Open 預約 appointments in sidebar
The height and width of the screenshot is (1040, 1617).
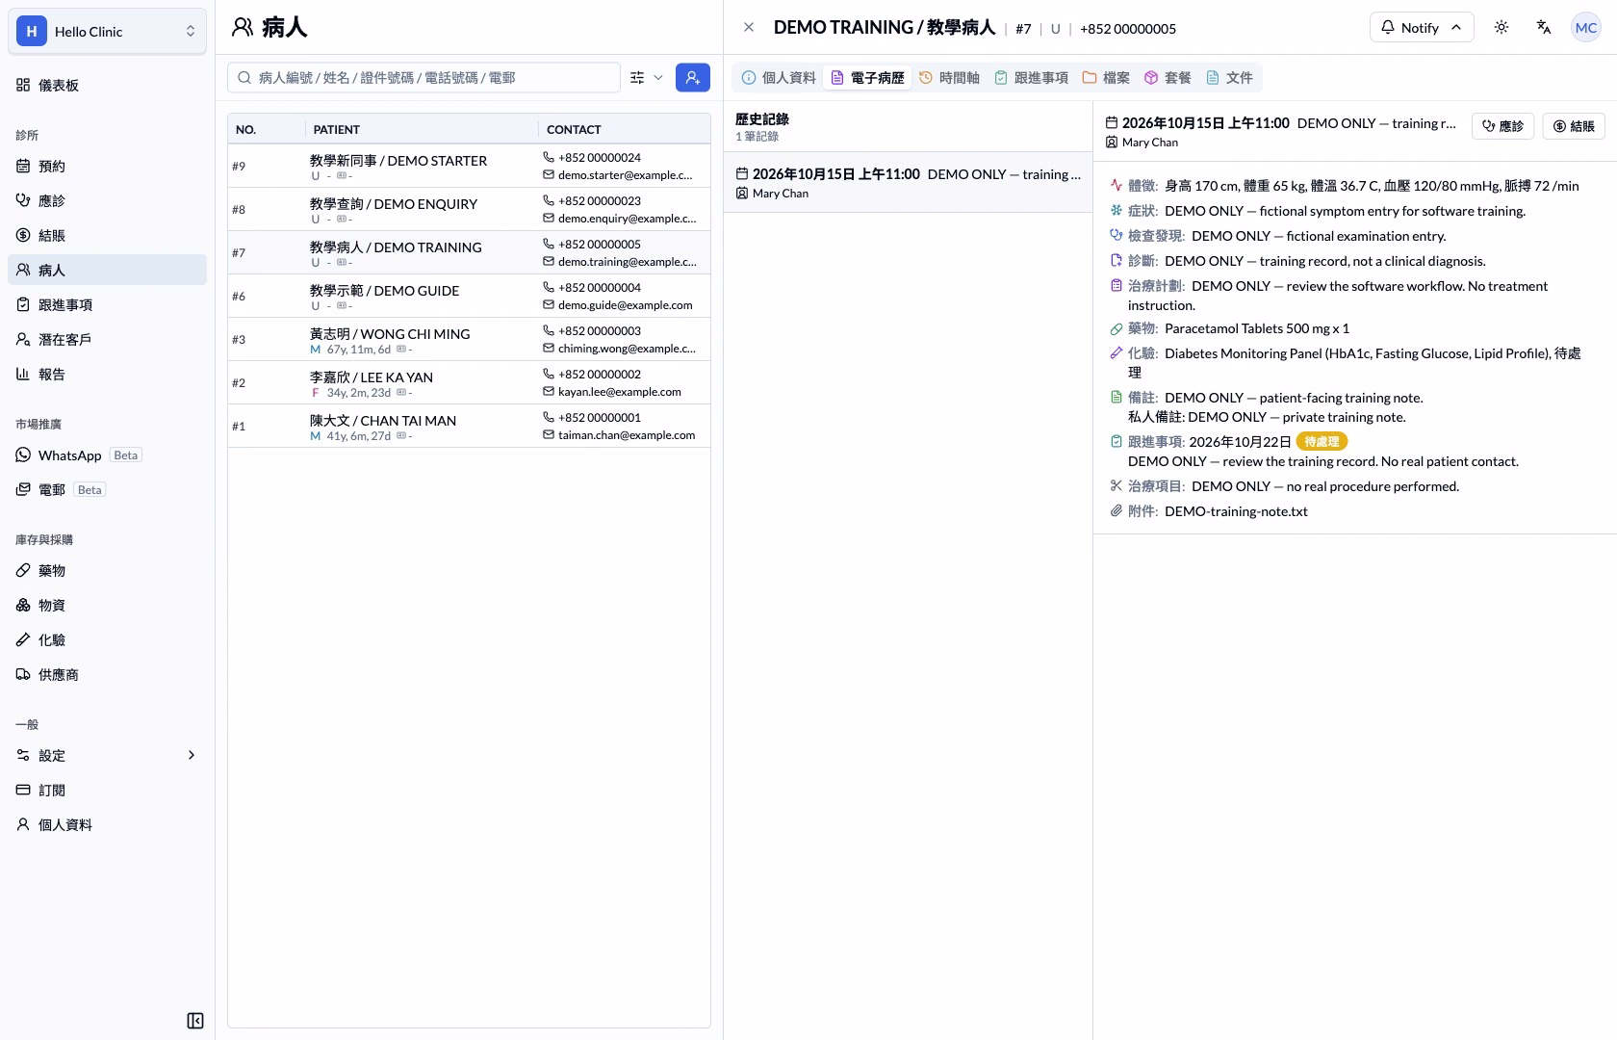pyautogui.click(x=108, y=167)
